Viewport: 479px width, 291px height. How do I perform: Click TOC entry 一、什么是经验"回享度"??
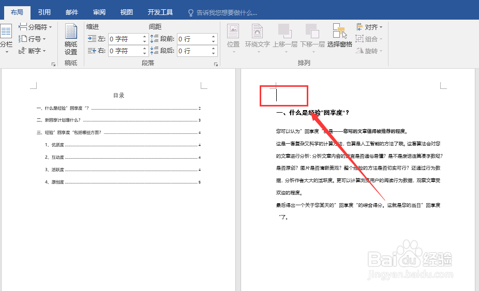tap(118, 108)
